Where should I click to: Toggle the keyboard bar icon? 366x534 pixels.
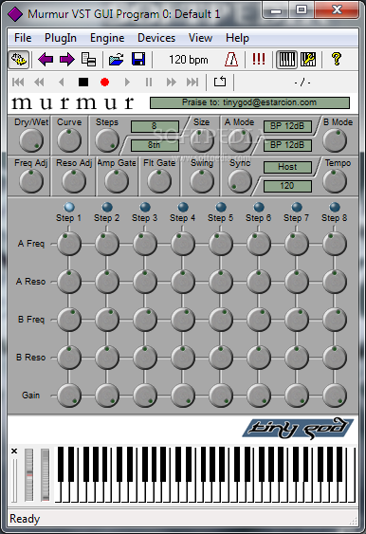click(286, 60)
